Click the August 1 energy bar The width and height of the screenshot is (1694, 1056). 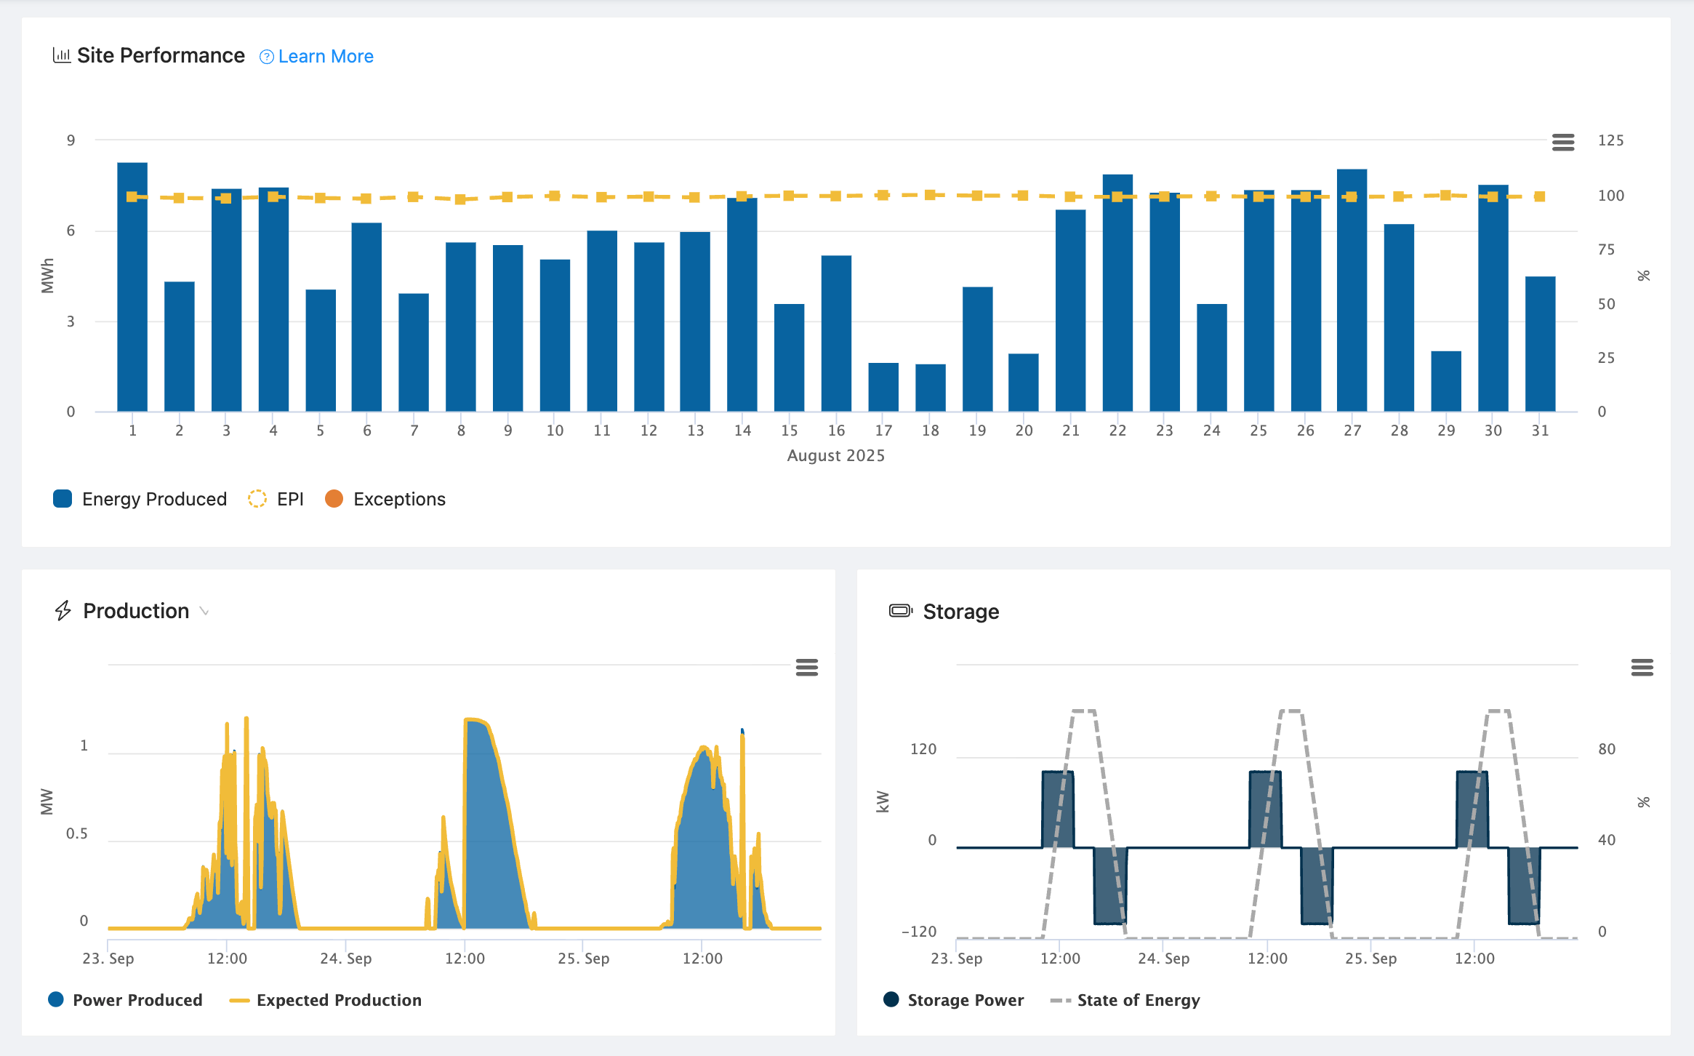(132, 305)
